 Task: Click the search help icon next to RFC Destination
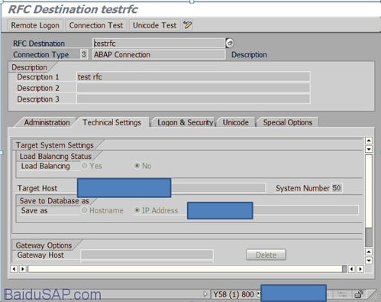230,43
